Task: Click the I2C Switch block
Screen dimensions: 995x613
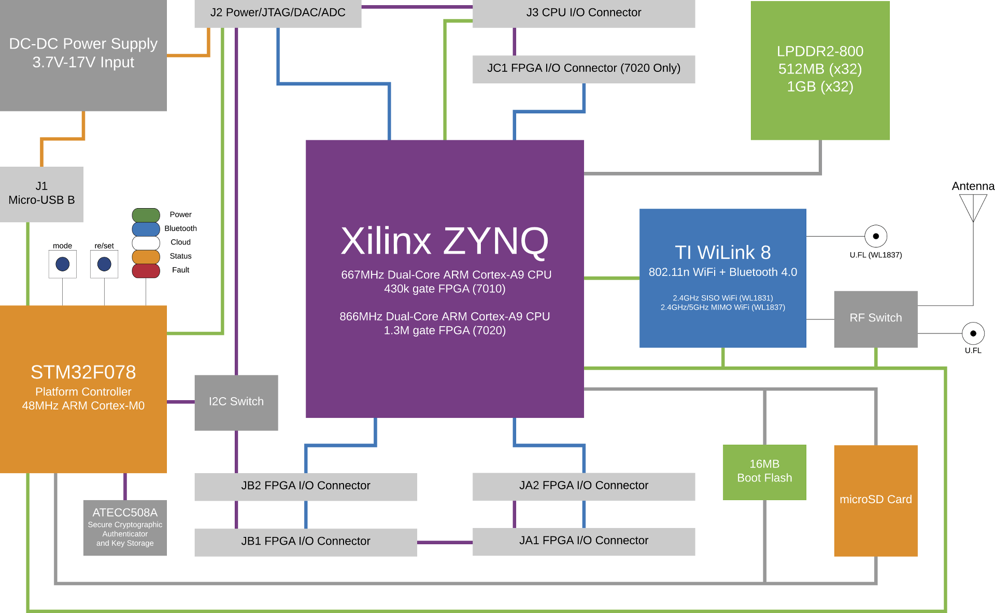Action: [x=236, y=402]
